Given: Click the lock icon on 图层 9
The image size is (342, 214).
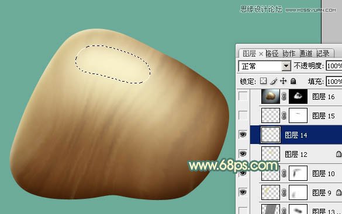Looking at the screenshot, I should [338, 192].
